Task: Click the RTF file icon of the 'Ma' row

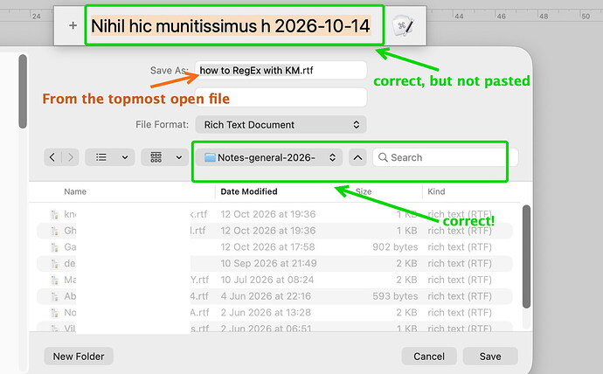Action: coord(54,280)
